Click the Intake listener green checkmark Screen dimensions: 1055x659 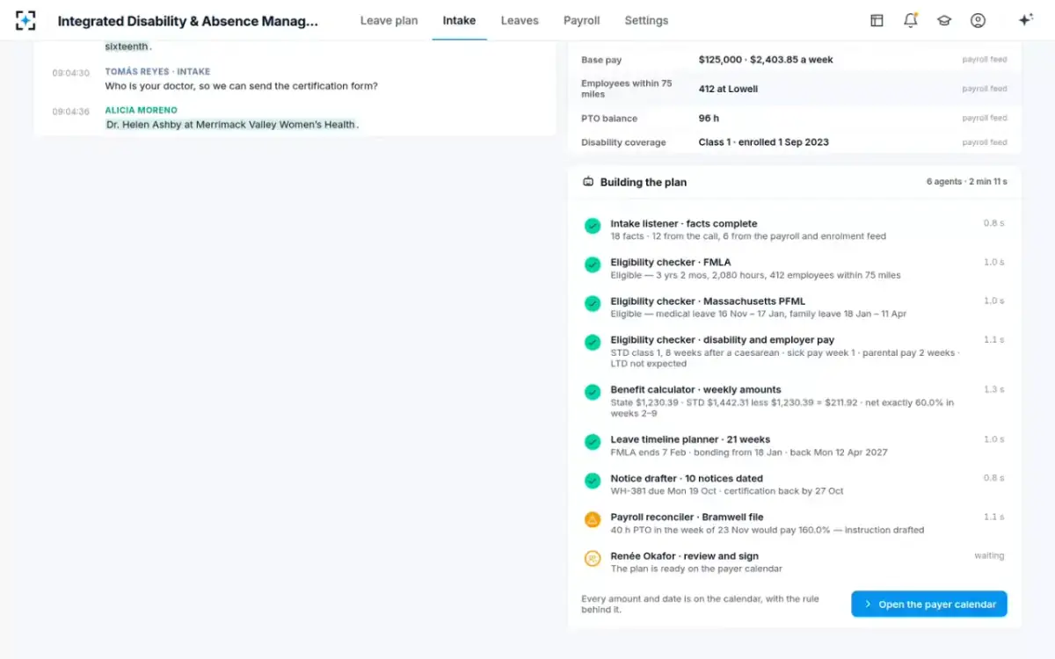coord(593,226)
